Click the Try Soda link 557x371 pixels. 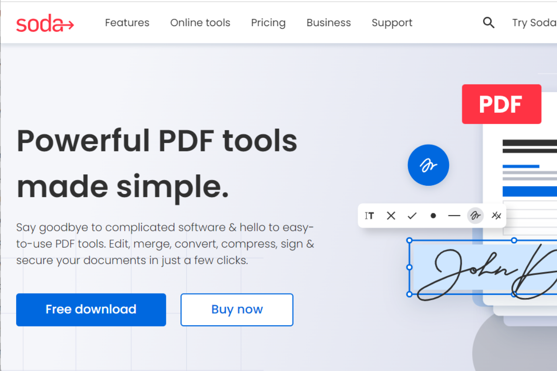[x=534, y=23]
